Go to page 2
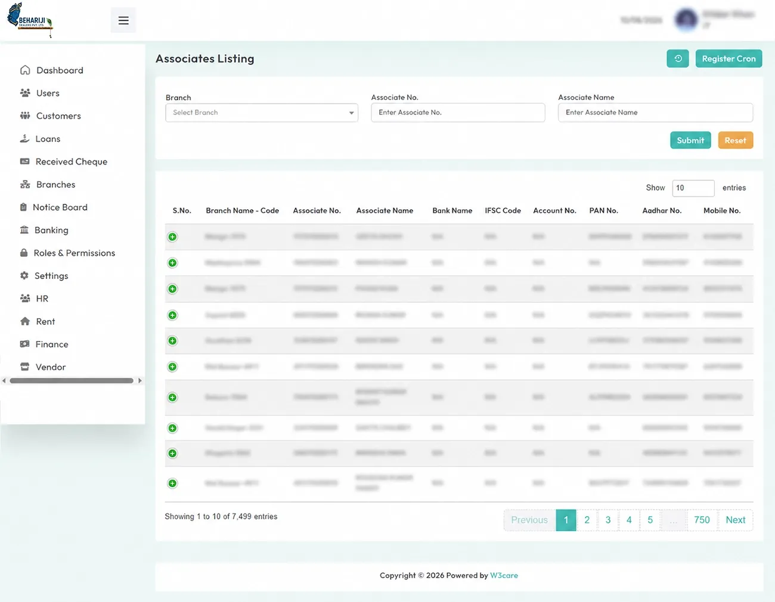Screen dimensions: 775x602 click(x=587, y=520)
